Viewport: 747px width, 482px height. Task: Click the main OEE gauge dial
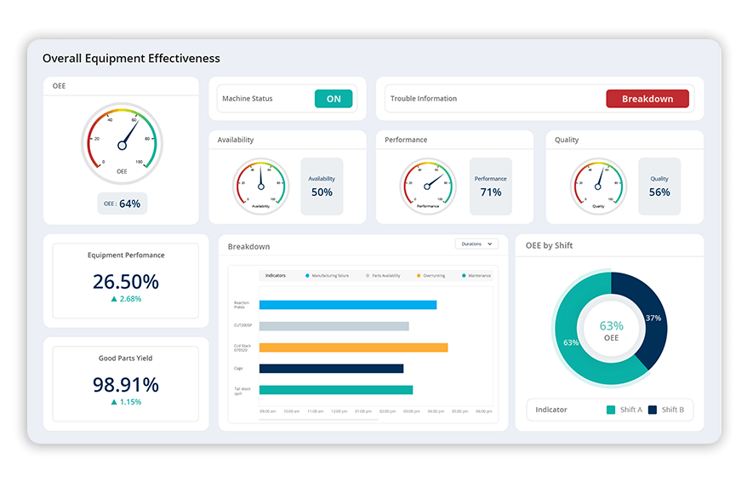pos(121,143)
